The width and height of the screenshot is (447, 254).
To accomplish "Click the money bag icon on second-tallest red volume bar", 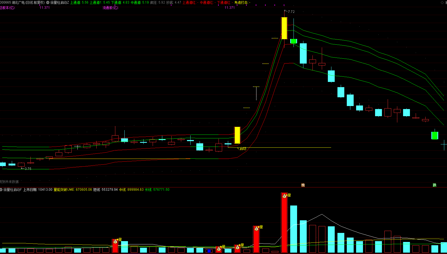I will pos(256,229).
